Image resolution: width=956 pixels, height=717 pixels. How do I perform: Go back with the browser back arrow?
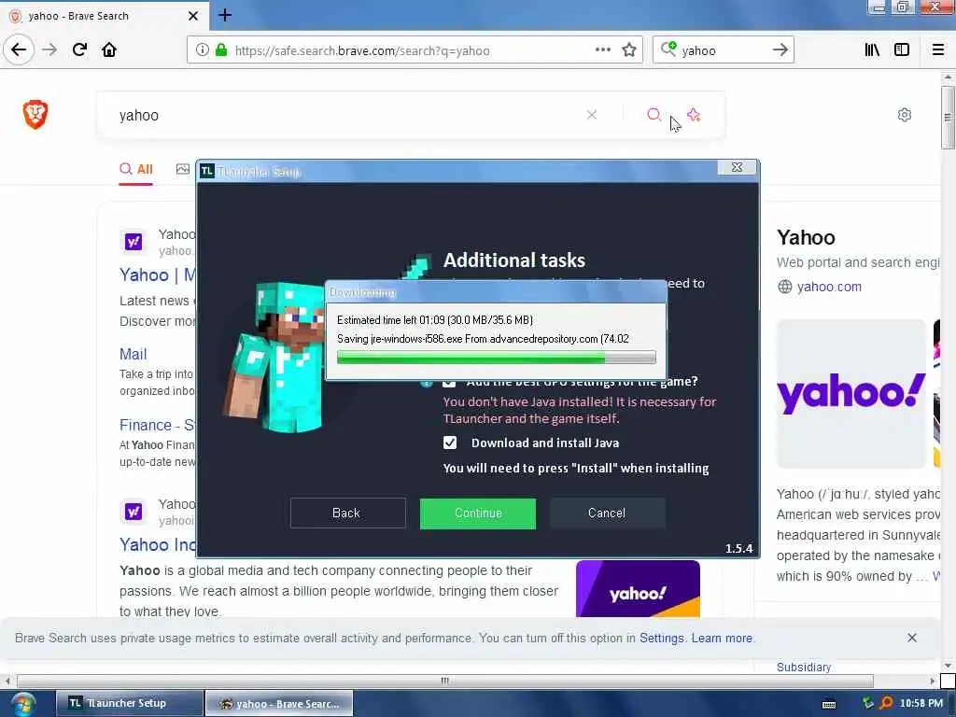pos(19,49)
